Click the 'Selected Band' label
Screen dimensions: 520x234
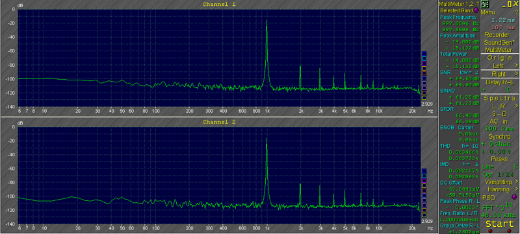tap(457, 10)
